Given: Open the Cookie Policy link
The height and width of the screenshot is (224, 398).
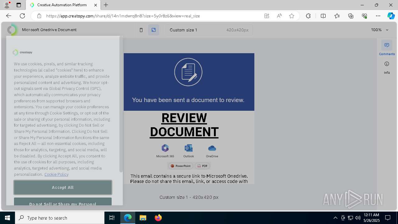Looking at the screenshot, I should tap(56, 174).
